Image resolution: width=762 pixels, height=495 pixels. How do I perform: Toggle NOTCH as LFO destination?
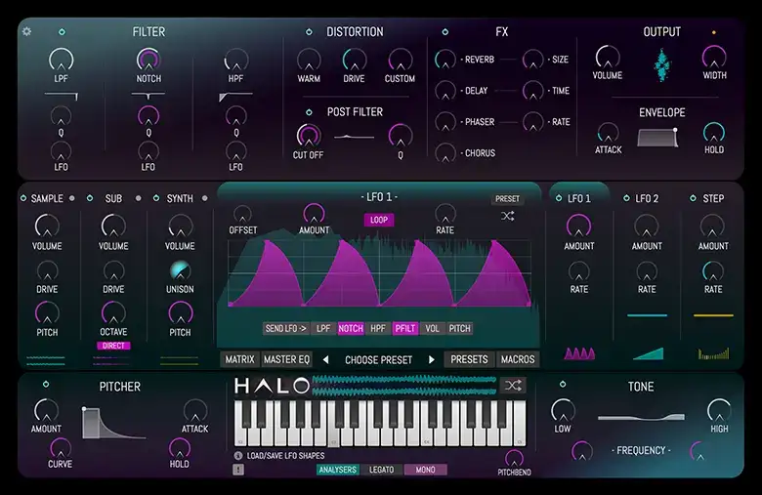[x=351, y=328]
